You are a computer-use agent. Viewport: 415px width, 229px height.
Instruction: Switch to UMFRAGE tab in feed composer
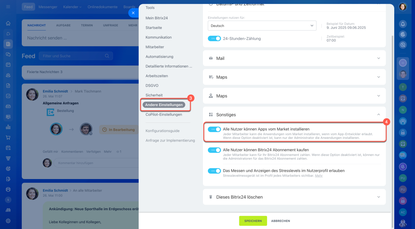pyautogui.click(x=111, y=25)
